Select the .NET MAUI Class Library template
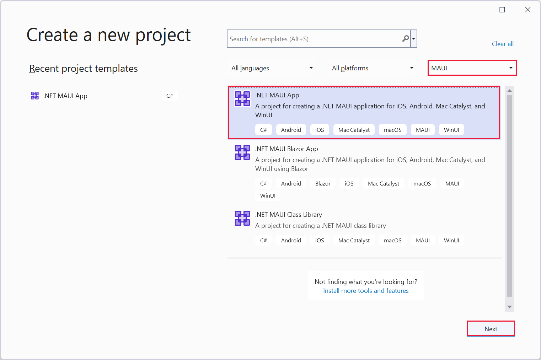 coord(355,220)
